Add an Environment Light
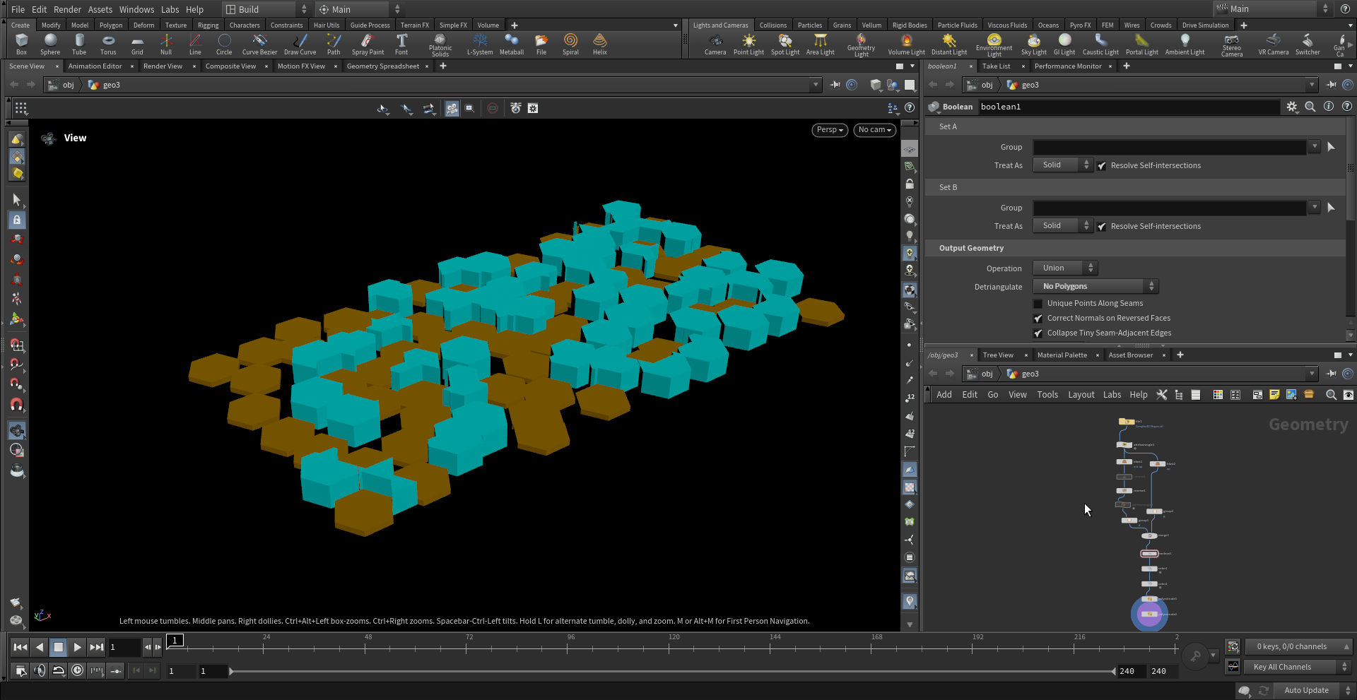The width and height of the screenshot is (1357, 700). 994,45
